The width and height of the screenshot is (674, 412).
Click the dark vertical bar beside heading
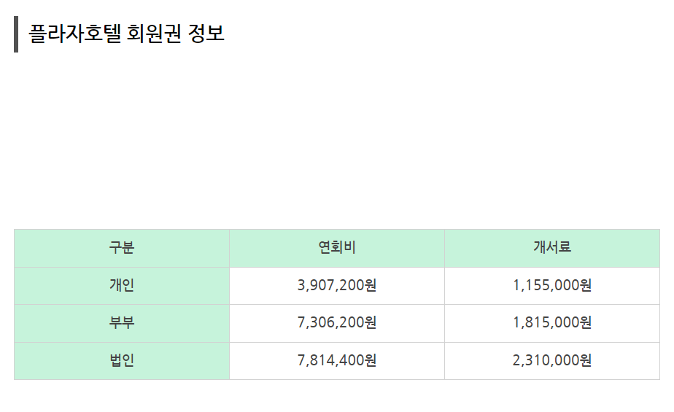(16, 34)
